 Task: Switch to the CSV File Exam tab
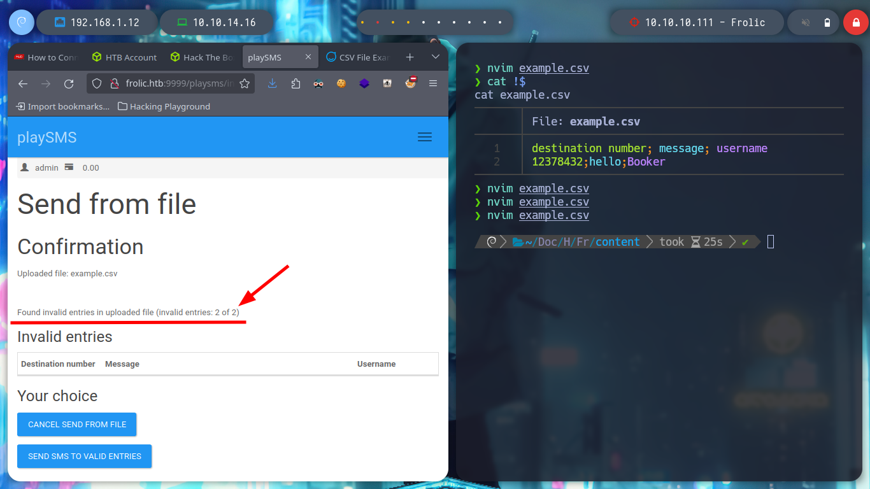[x=358, y=57]
